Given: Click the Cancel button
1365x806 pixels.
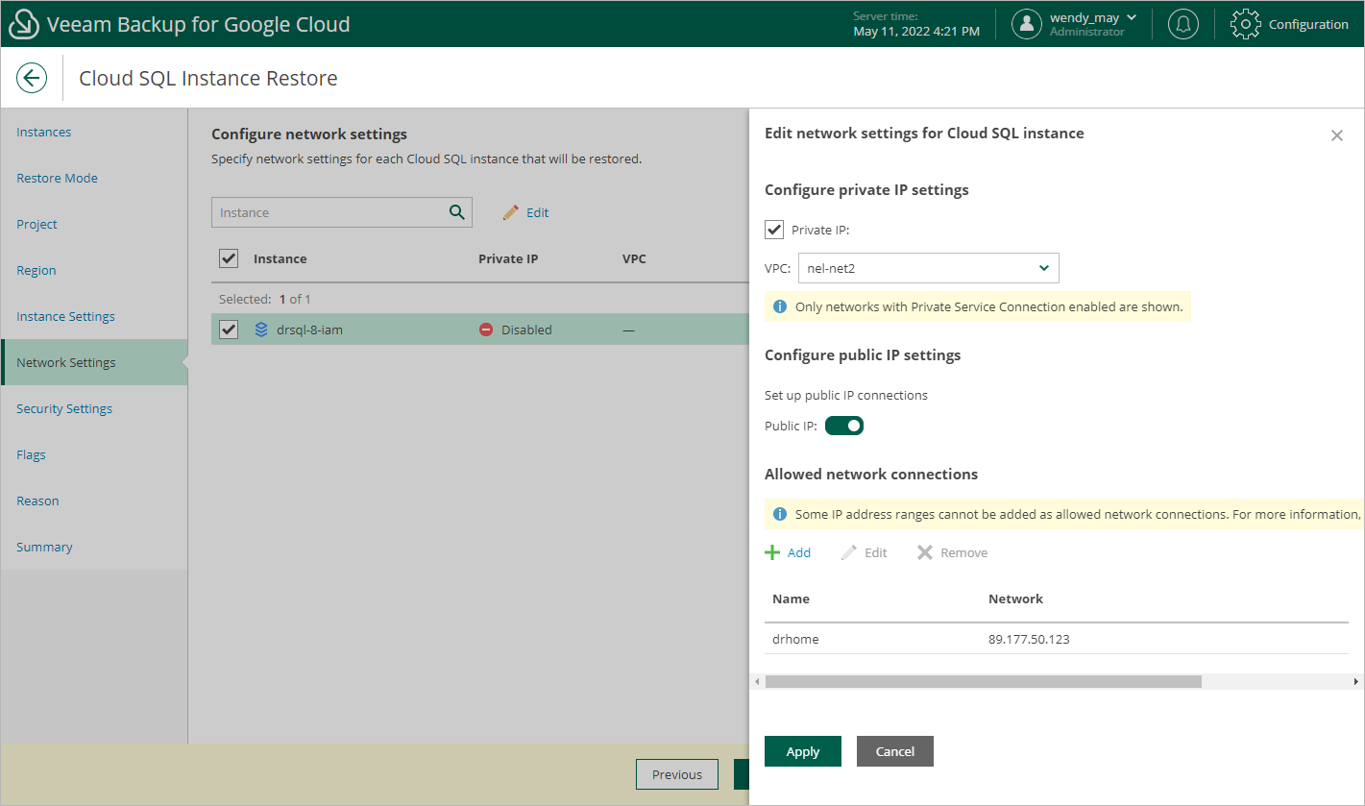Looking at the screenshot, I should click(895, 751).
